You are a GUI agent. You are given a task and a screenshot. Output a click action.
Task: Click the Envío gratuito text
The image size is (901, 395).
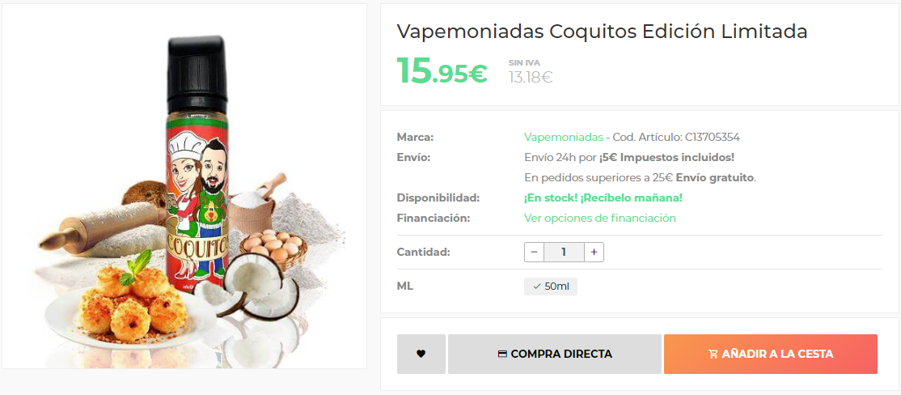tap(715, 177)
